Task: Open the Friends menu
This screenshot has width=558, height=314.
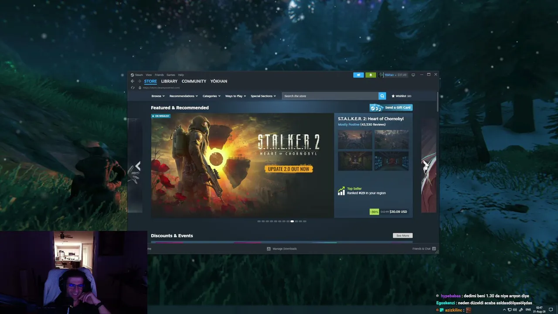Action: 159,75
